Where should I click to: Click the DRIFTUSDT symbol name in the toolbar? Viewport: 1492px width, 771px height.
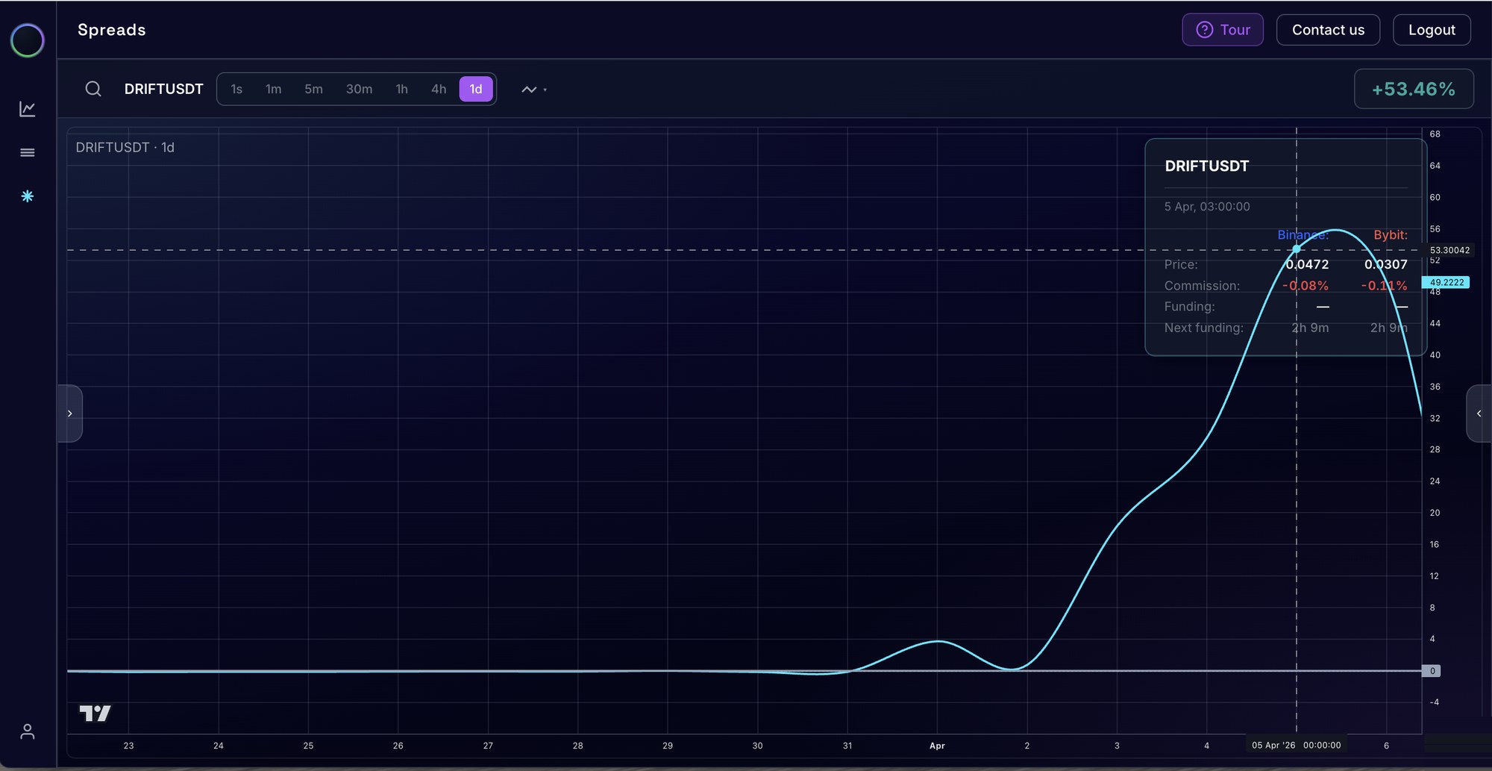[x=163, y=90]
